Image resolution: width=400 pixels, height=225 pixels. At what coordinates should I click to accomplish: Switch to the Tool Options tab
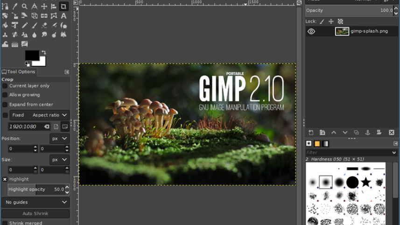(x=19, y=72)
